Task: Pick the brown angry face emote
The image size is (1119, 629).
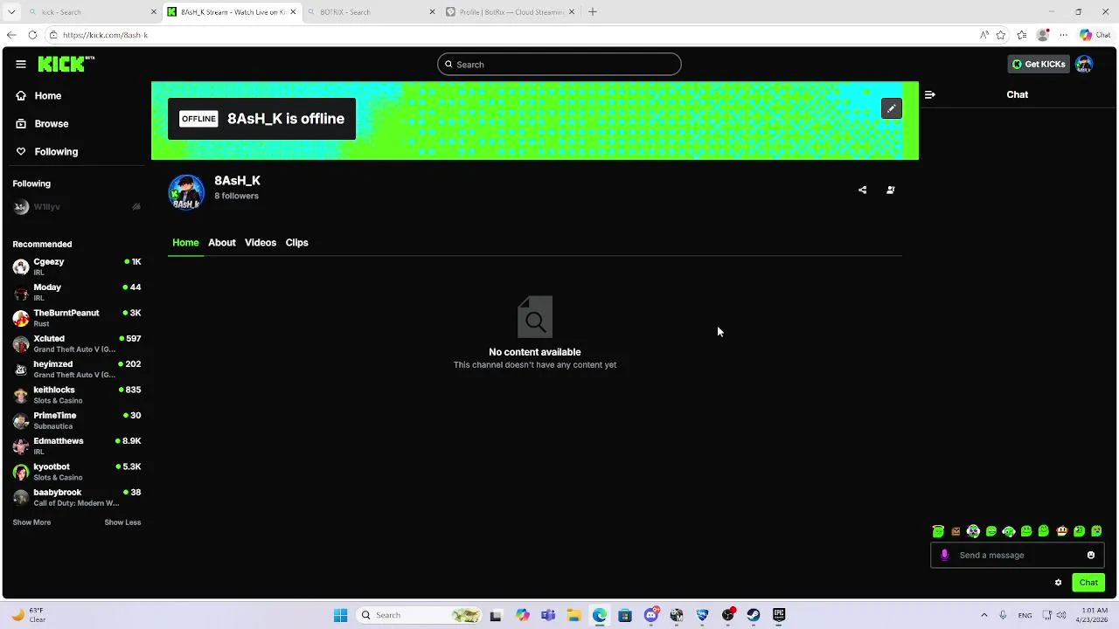Action: click(956, 531)
